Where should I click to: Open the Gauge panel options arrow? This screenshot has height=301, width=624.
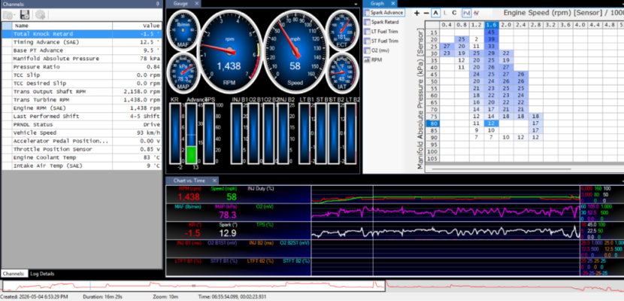point(356,4)
